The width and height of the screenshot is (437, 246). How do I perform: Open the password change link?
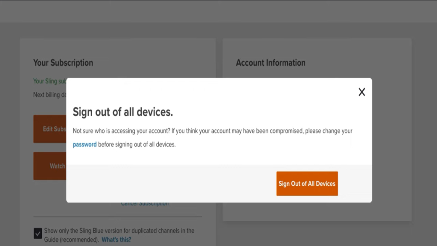(84, 144)
